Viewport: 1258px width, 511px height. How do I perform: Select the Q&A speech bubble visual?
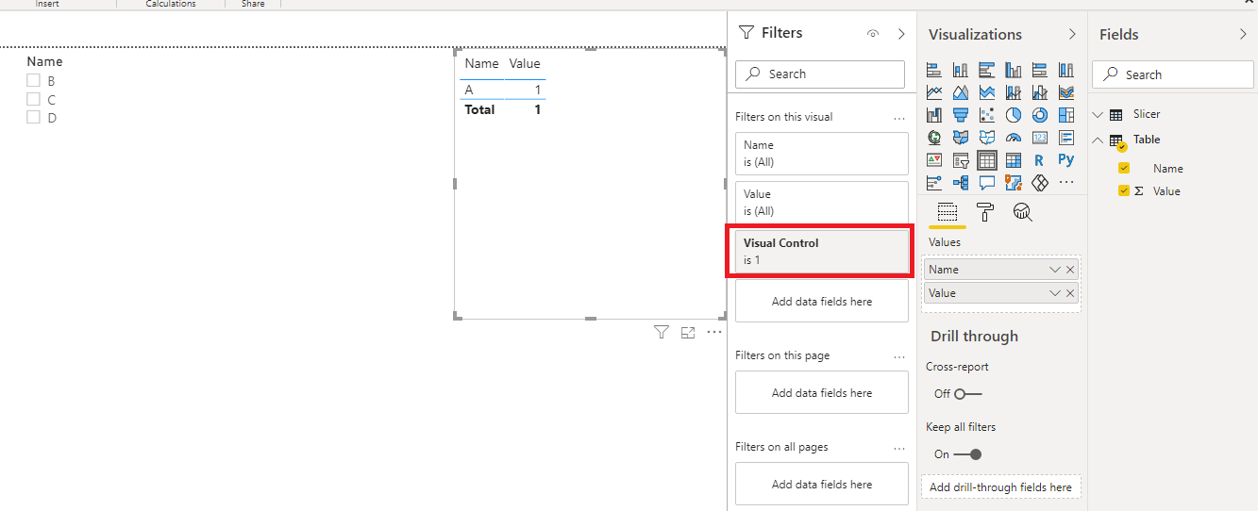tap(987, 183)
